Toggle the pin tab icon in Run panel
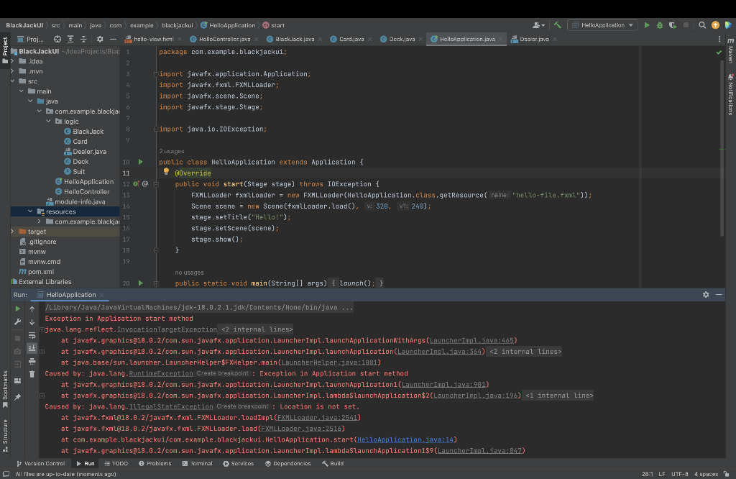The height and width of the screenshot is (479, 736). [17, 397]
